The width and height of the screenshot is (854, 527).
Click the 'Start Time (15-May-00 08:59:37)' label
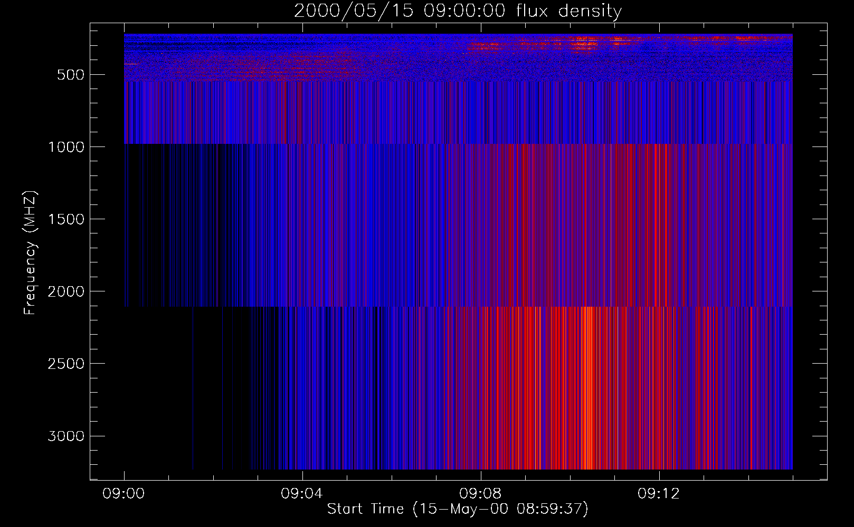[x=458, y=509]
